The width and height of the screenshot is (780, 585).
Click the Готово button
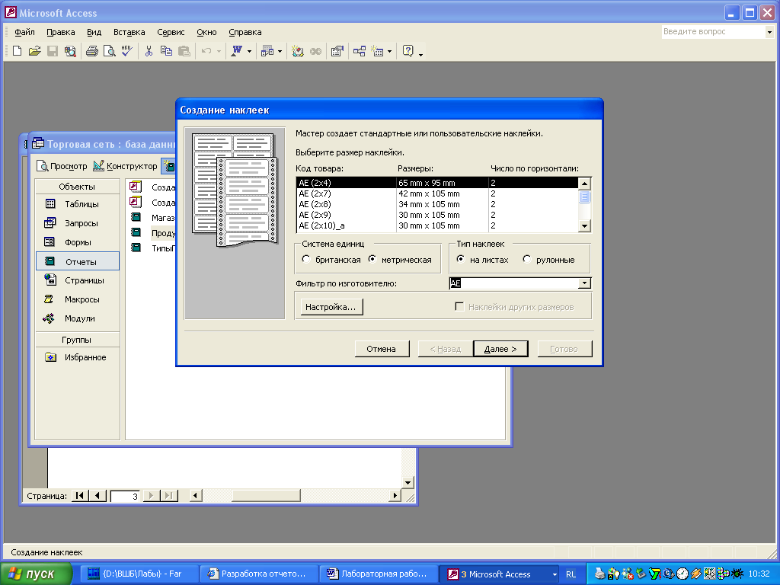coord(564,349)
